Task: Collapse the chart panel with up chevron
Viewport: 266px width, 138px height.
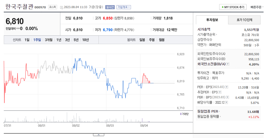Action: coord(98,135)
